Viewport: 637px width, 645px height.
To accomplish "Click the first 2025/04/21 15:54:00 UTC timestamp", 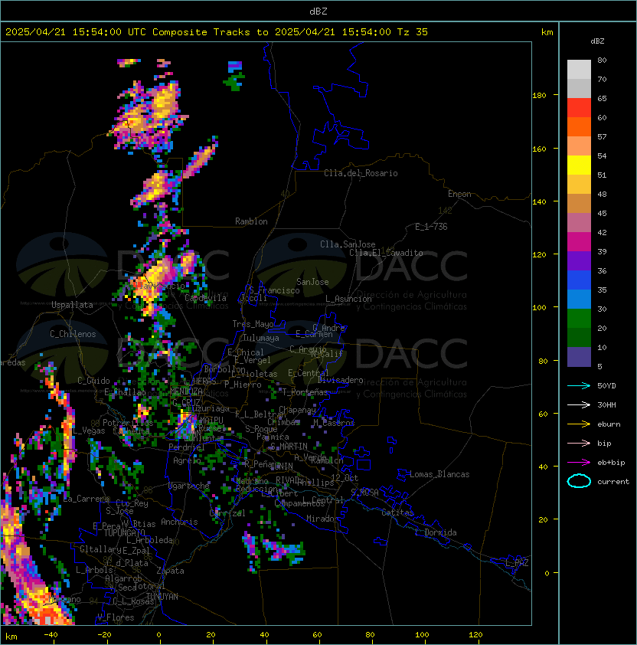I will coord(76,32).
